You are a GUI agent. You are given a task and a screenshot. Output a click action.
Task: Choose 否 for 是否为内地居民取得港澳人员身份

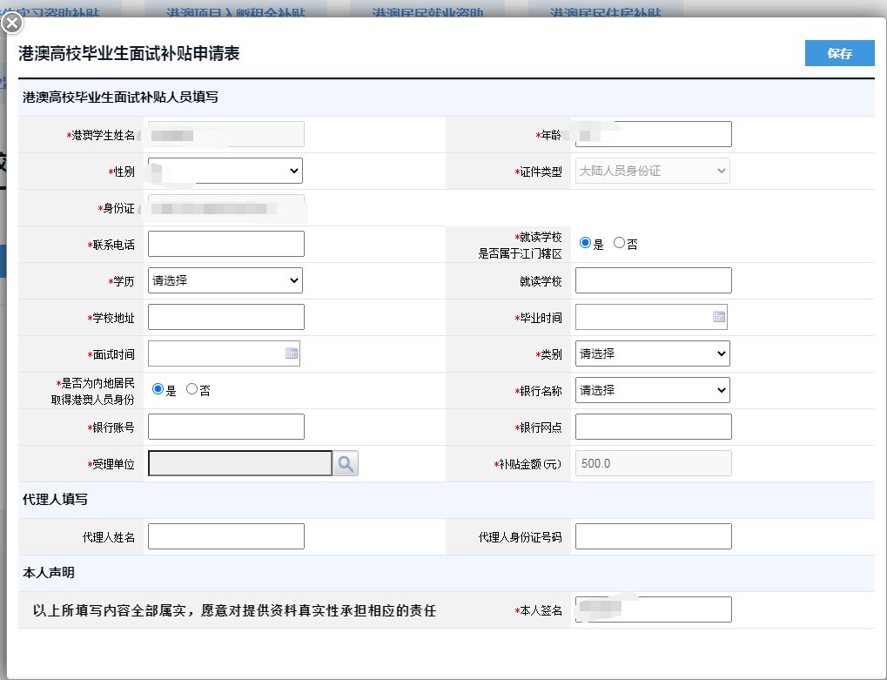click(192, 390)
